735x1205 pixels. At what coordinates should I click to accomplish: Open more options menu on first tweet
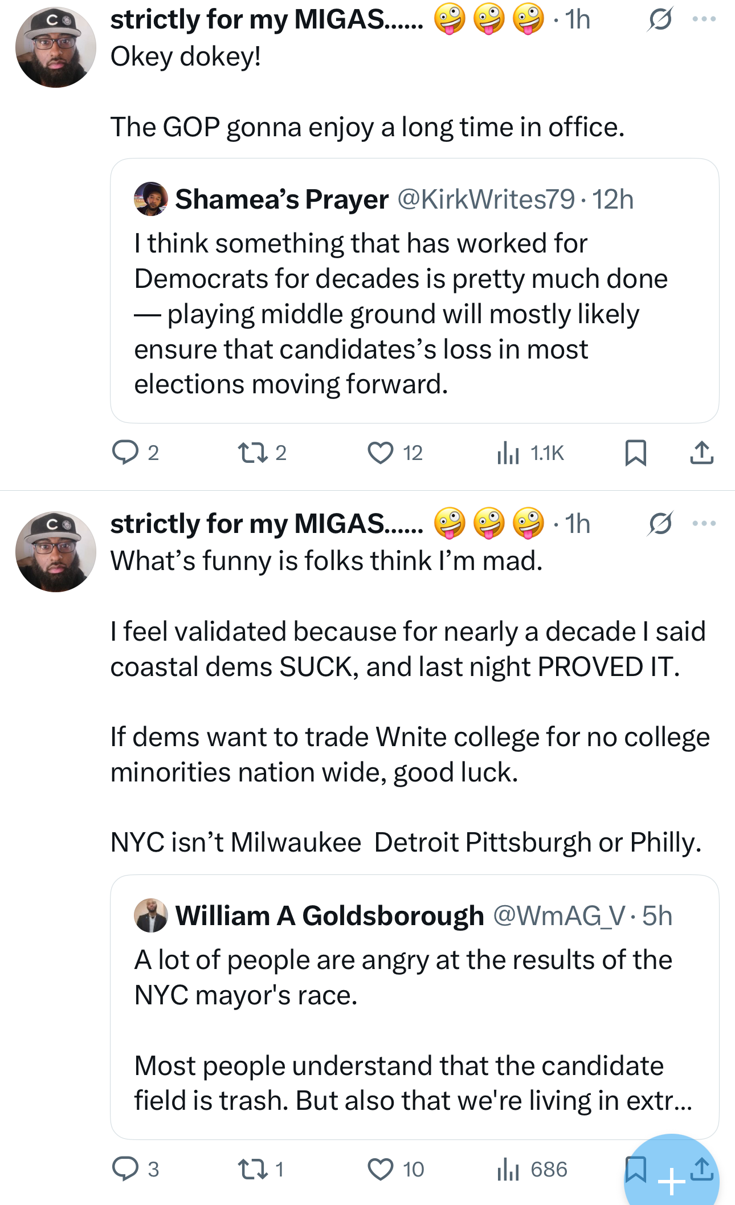(x=704, y=19)
